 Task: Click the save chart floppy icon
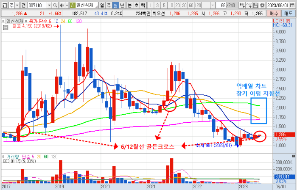point(255,5)
